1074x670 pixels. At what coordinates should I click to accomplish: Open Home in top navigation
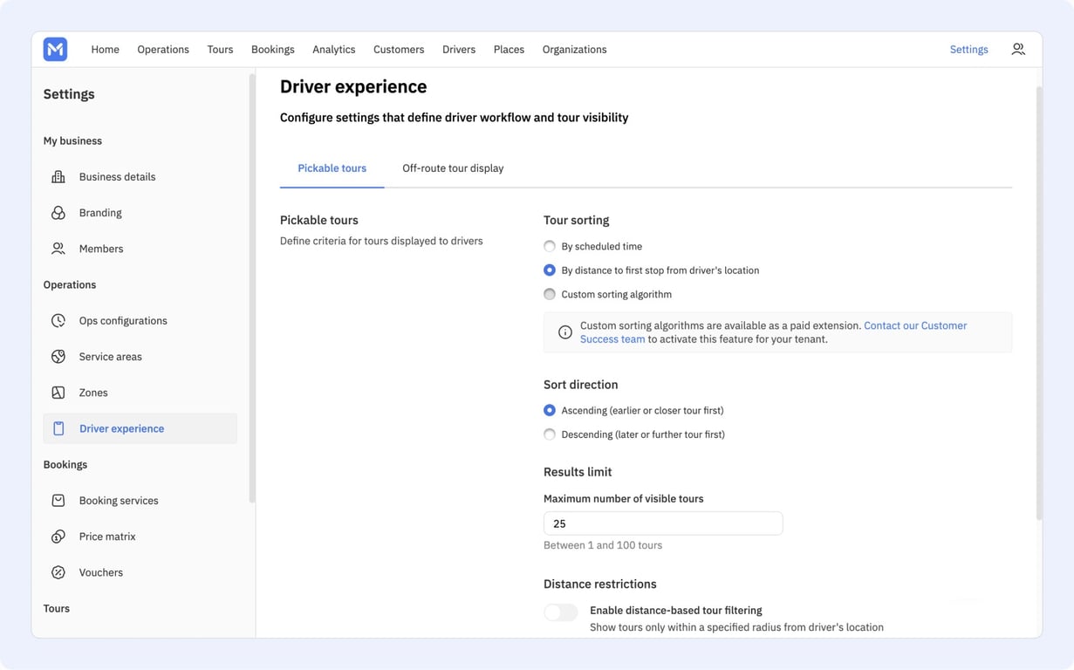(105, 50)
